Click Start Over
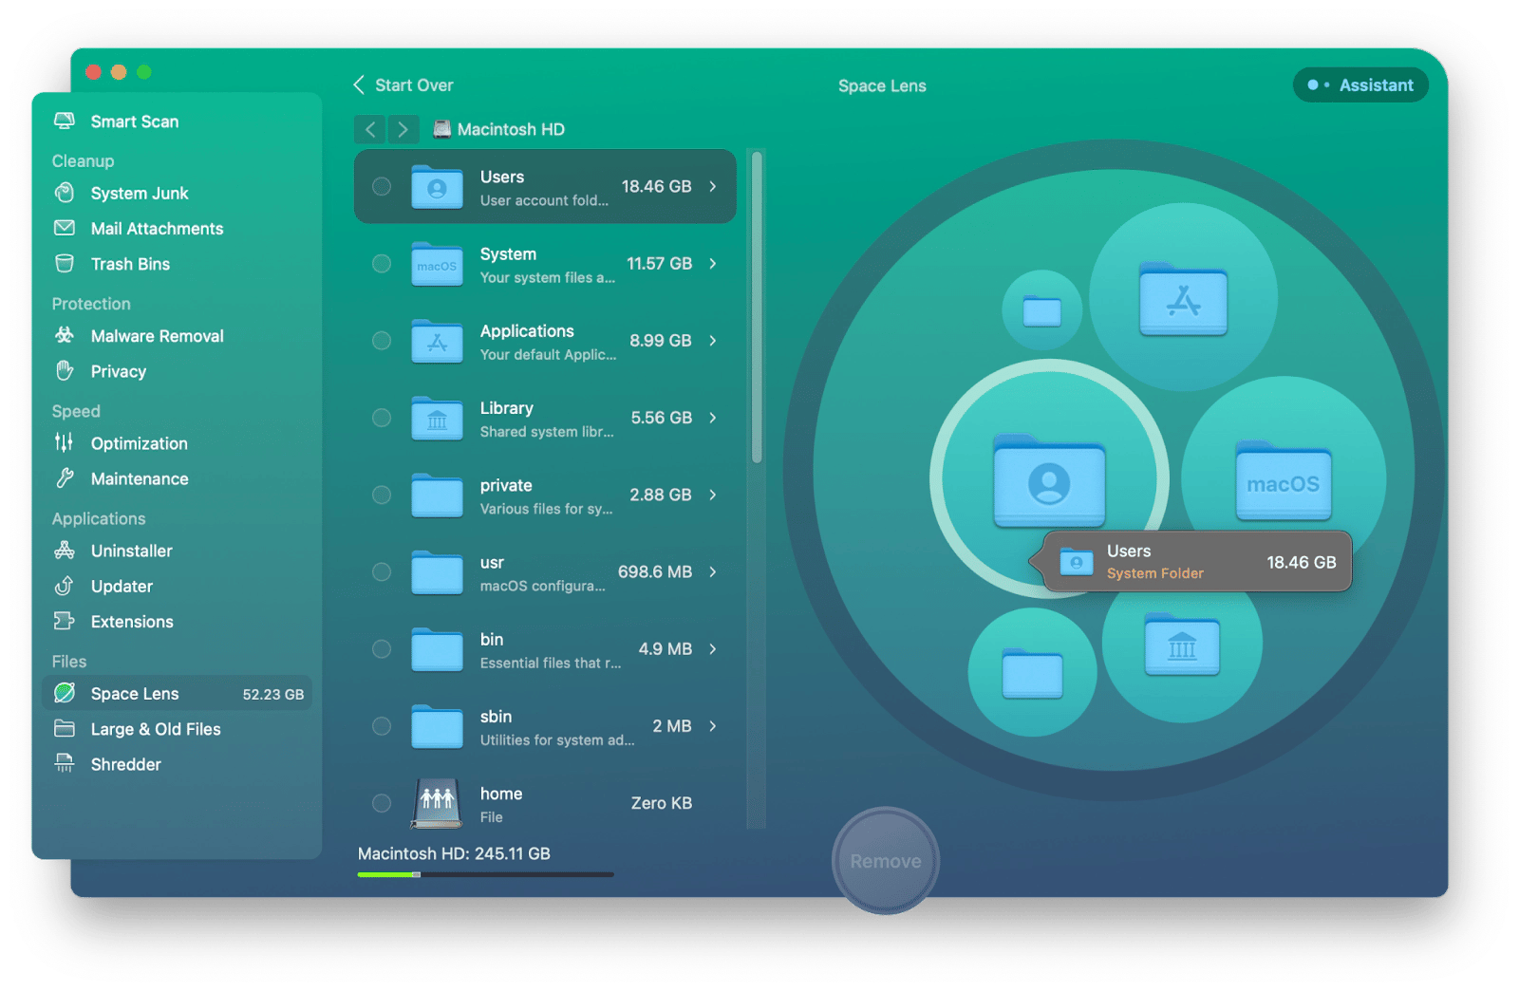The image size is (1519, 991). tap(403, 84)
